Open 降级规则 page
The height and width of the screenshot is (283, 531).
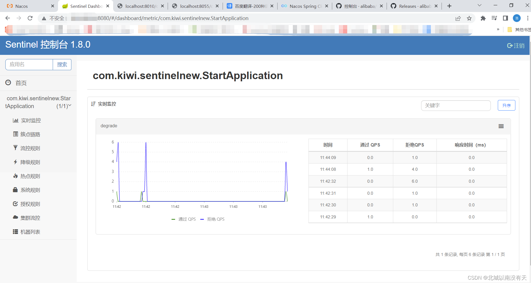[x=30, y=162]
